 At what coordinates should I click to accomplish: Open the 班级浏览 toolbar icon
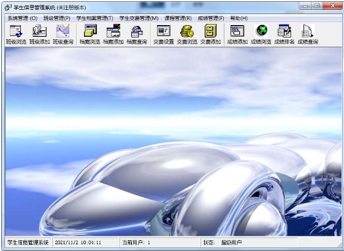click(x=16, y=34)
